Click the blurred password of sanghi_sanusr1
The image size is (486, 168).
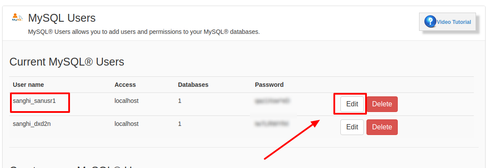272,101
